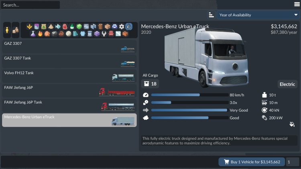Click the Search field

[31, 5]
